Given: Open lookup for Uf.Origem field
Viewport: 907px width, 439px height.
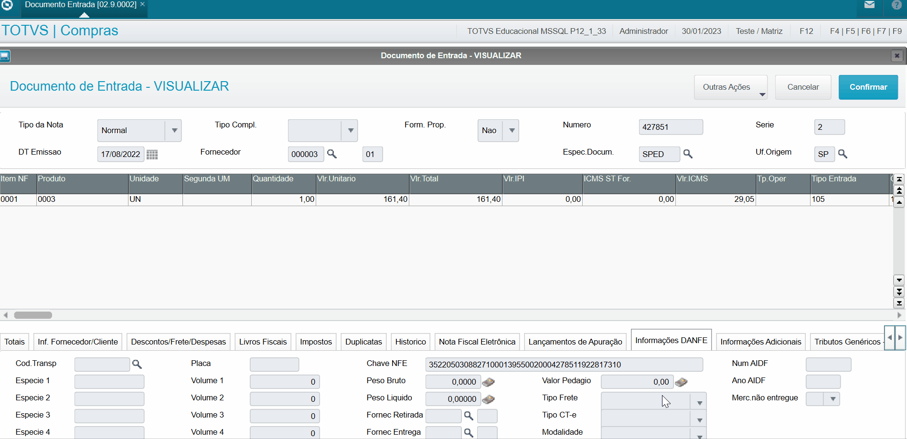Looking at the screenshot, I should 843,154.
